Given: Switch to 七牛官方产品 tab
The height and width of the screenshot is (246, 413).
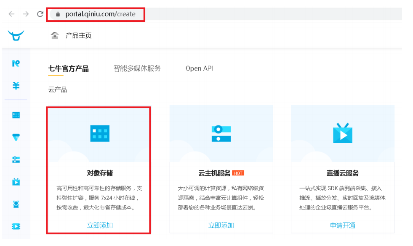Looking at the screenshot, I should (69, 69).
